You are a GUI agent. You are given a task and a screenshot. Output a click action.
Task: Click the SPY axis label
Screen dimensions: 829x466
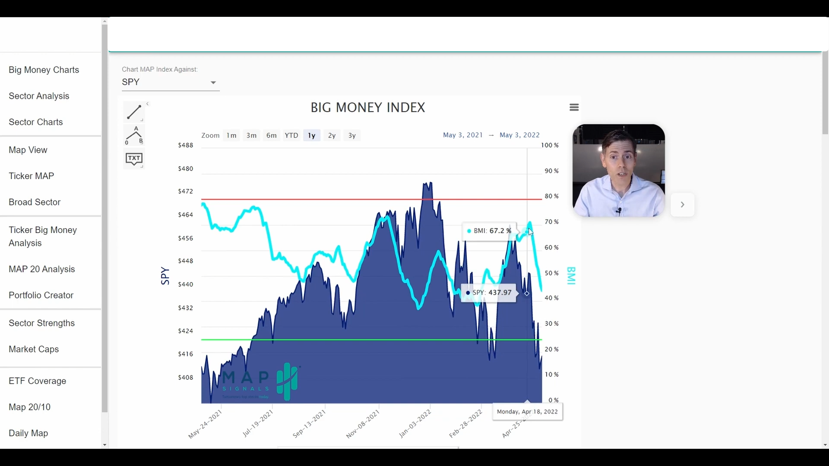[165, 276]
